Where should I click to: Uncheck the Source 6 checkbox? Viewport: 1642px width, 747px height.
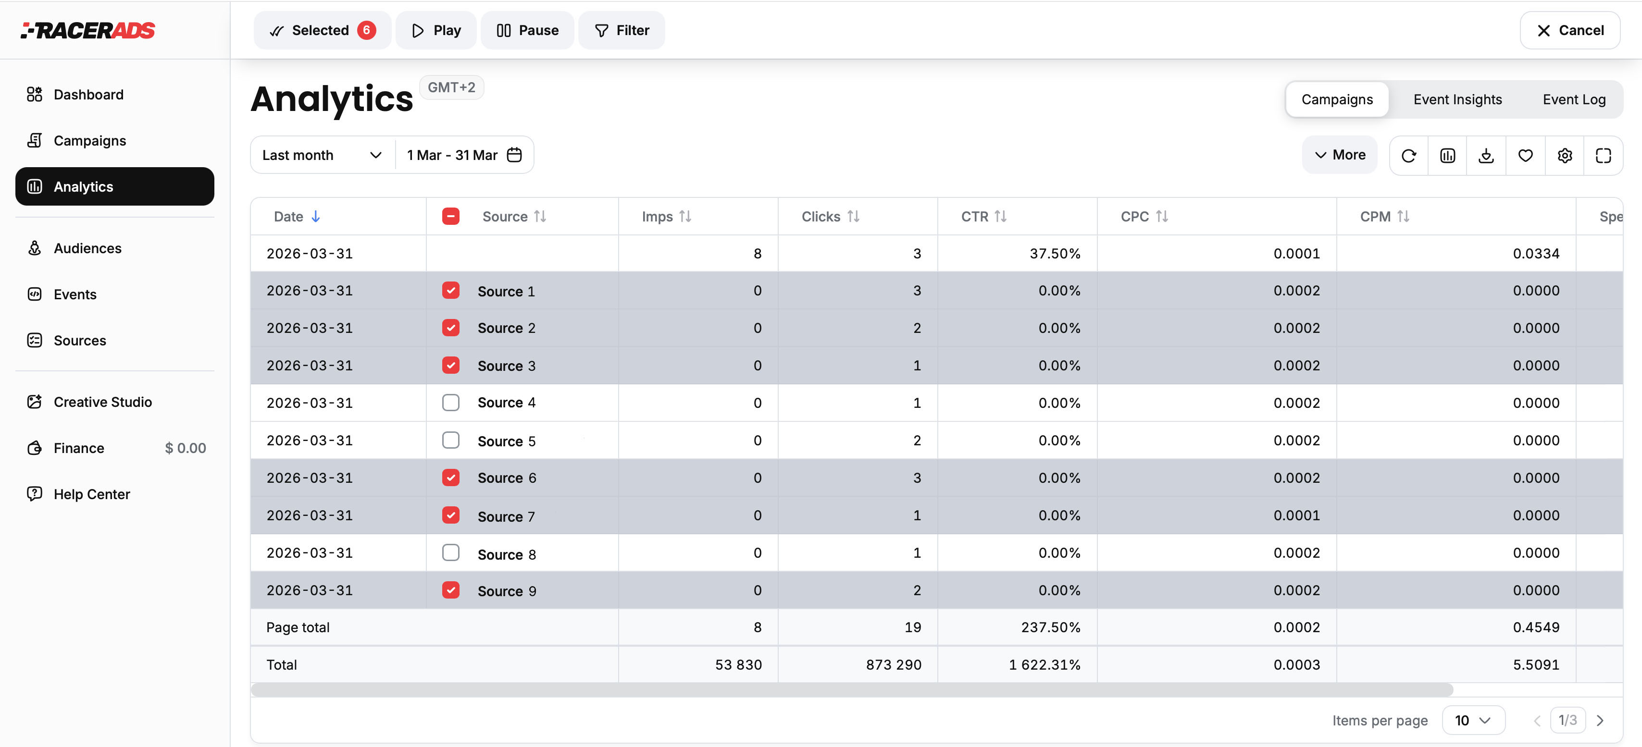pyautogui.click(x=451, y=478)
